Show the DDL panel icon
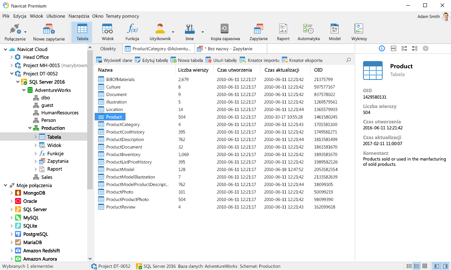Image resolution: width=451 pixels, height=270 pixels. point(393,48)
